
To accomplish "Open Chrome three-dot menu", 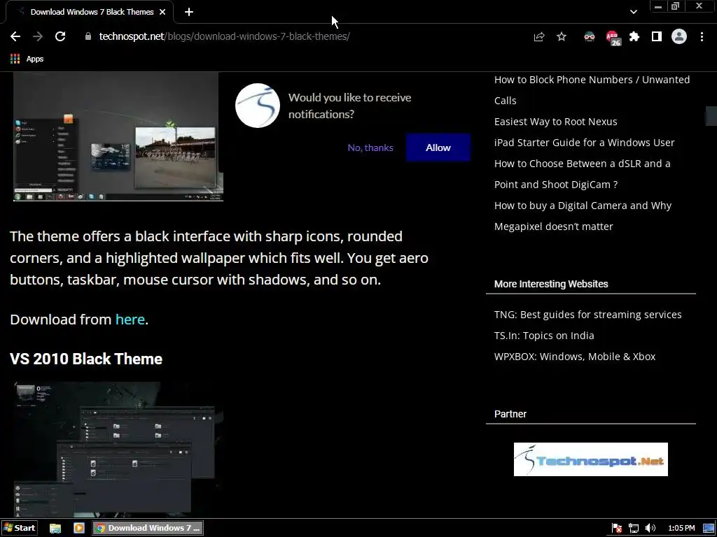I will click(702, 36).
